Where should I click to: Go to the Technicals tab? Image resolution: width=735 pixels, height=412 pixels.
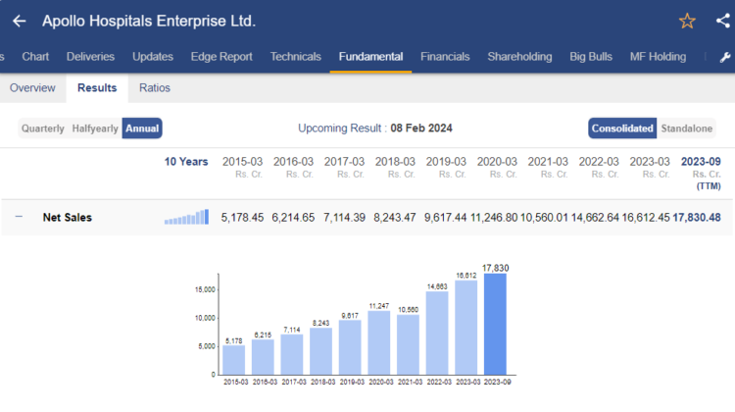tap(295, 57)
